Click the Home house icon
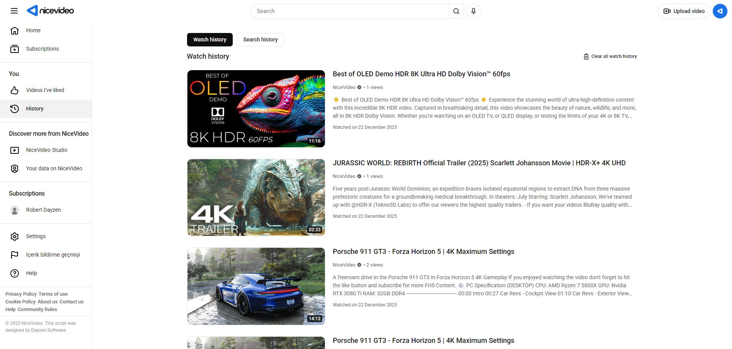Viewport: 732px width, 349px height. [x=15, y=31]
